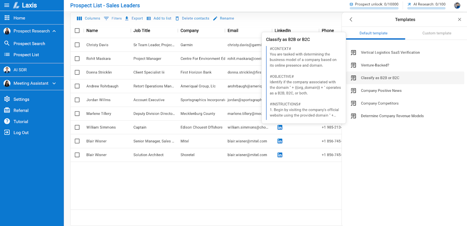Select the Venture-Backed? template
This screenshot has width=467, height=226.
pos(375,65)
